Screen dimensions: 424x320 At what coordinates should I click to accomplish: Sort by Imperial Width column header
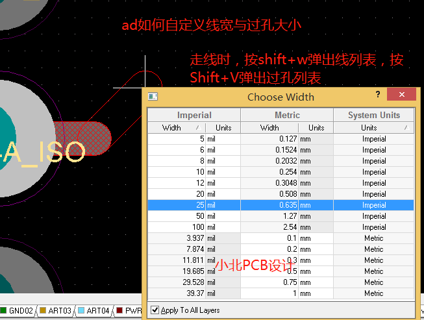[177, 128]
